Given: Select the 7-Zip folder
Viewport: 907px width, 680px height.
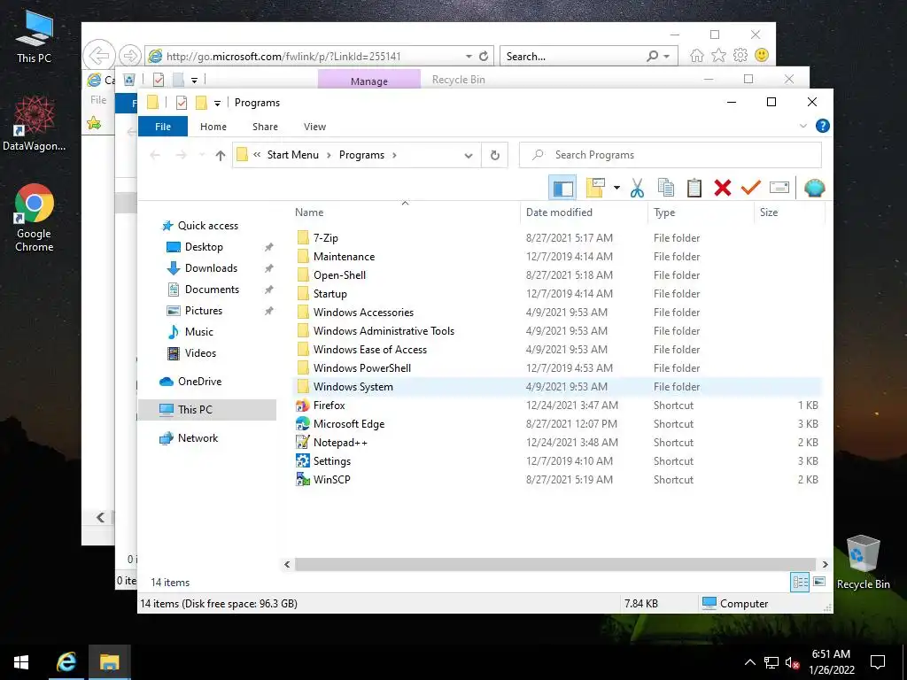Looking at the screenshot, I should pos(326,237).
